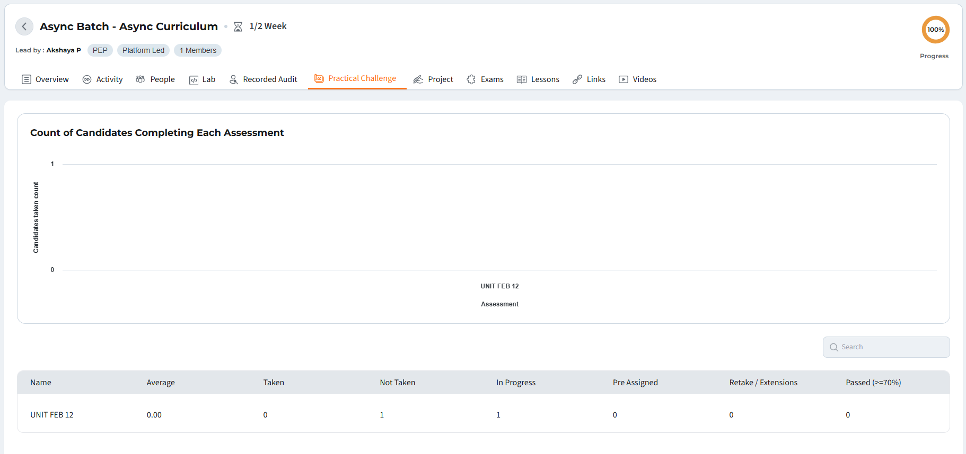Viewport: 966px width, 454px height.
Task: Click the Practical Challenge icon
Action: [x=319, y=78]
